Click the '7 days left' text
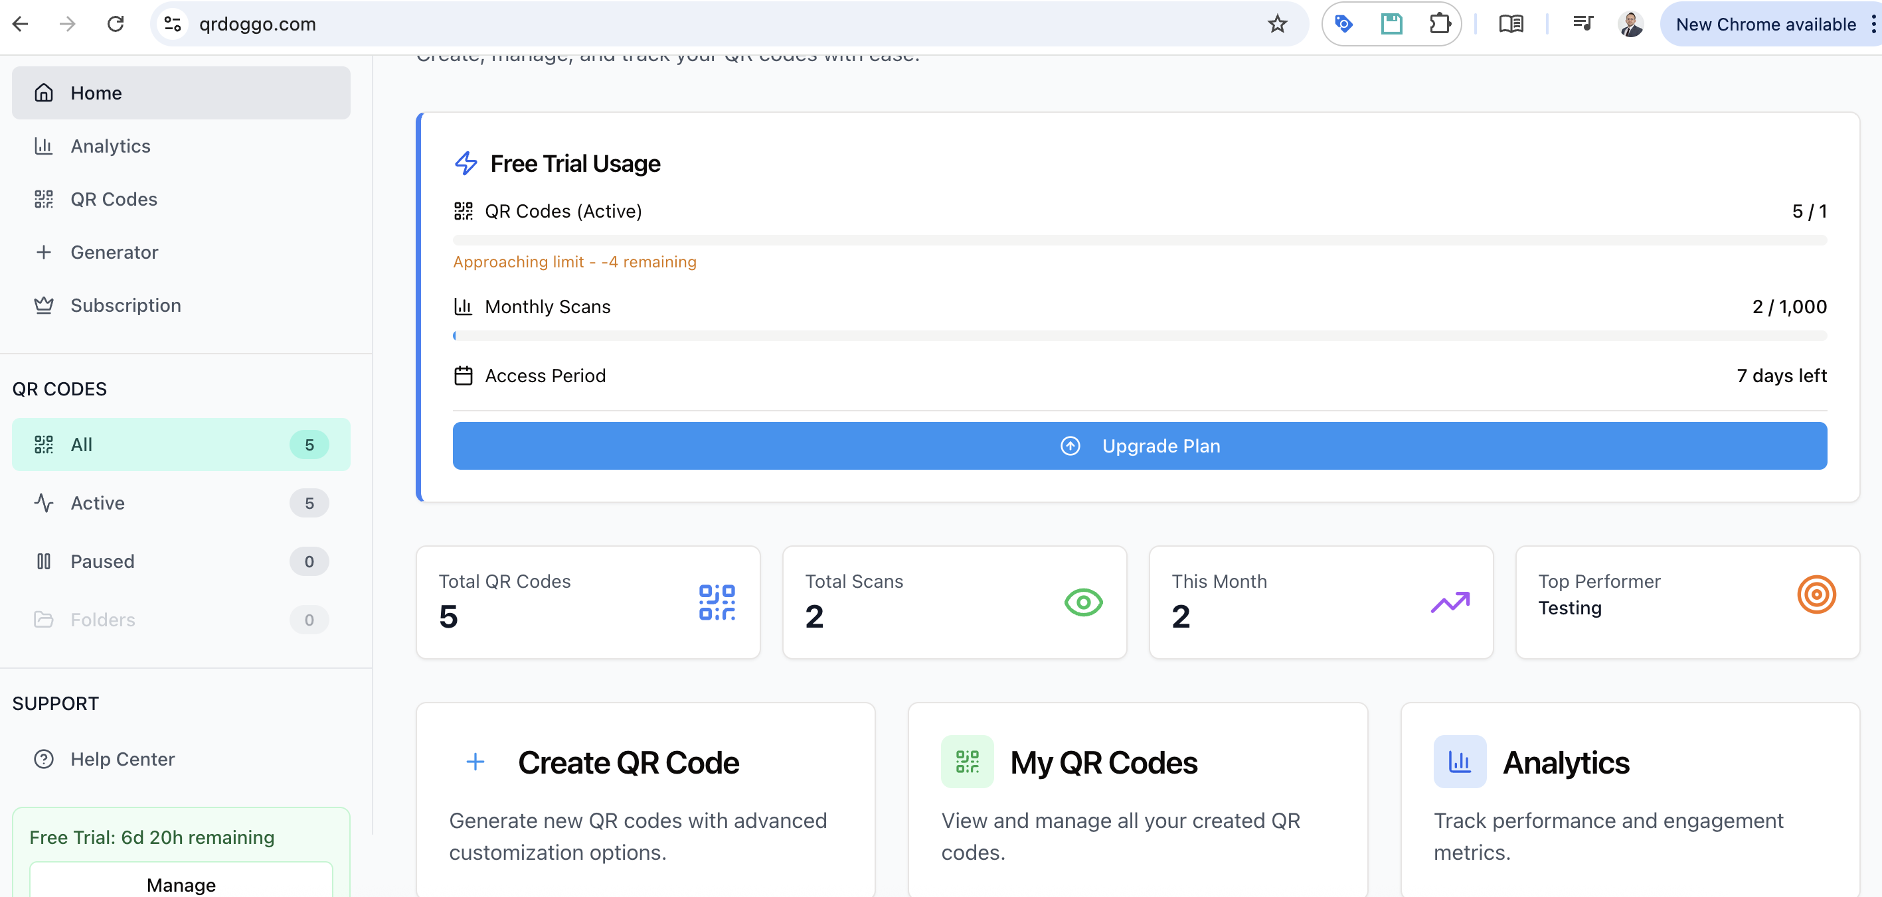The width and height of the screenshot is (1882, 897). 1781,376
